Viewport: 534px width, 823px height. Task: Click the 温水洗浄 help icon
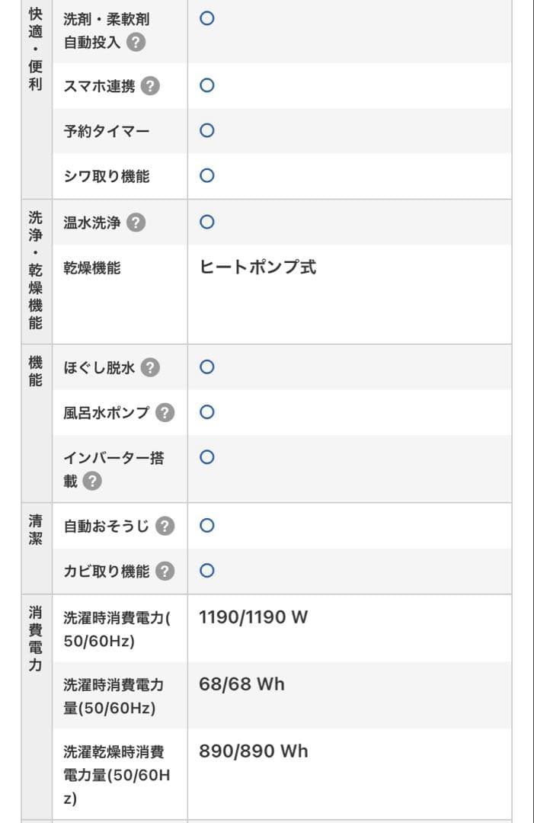(136, 223)
